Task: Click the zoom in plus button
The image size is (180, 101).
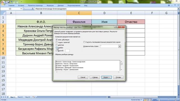Action: pos(176,100)
